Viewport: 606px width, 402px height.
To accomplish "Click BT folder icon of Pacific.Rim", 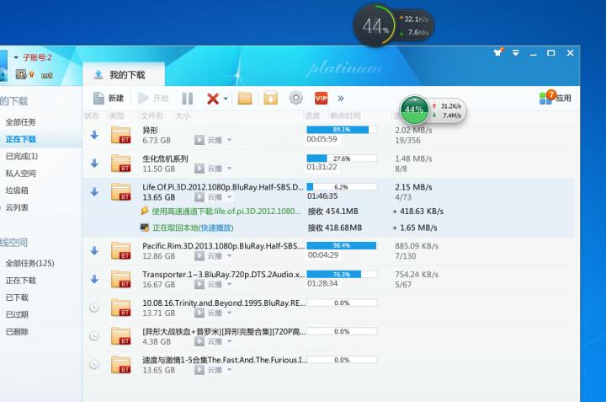I will [120, 250].
